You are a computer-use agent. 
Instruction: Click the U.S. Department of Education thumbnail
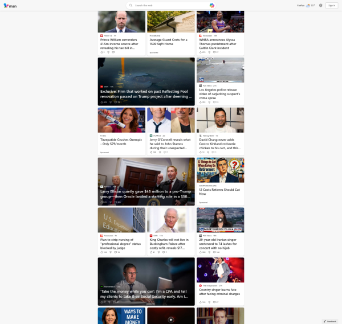[x=121, y=220]
